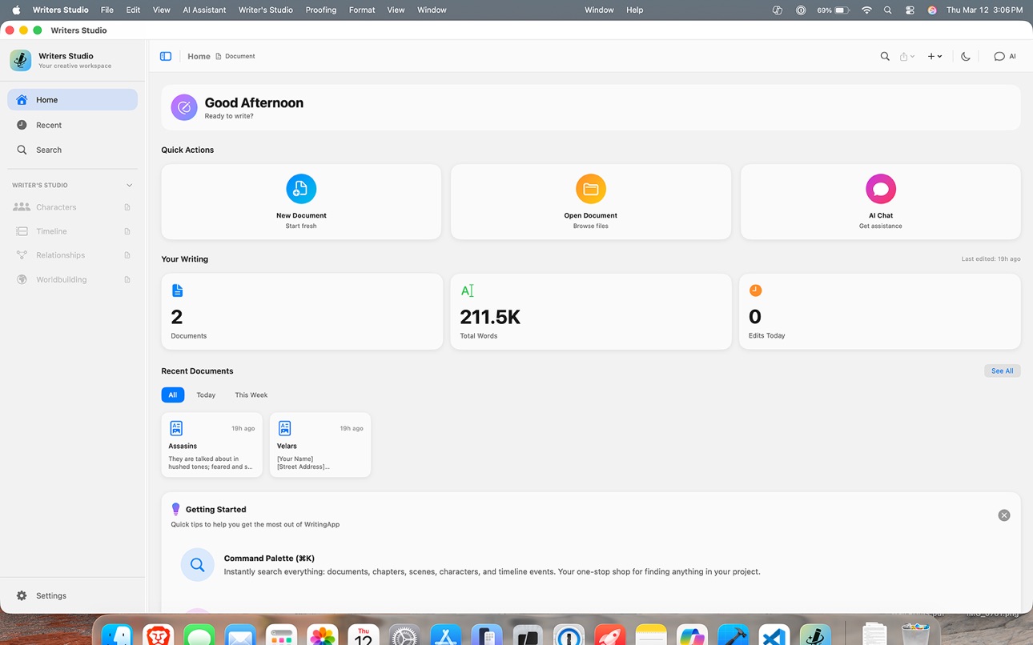This screenshot has height=645, width=1033.
Task: Select Home in the left sidebar
Action: (73, 100)
